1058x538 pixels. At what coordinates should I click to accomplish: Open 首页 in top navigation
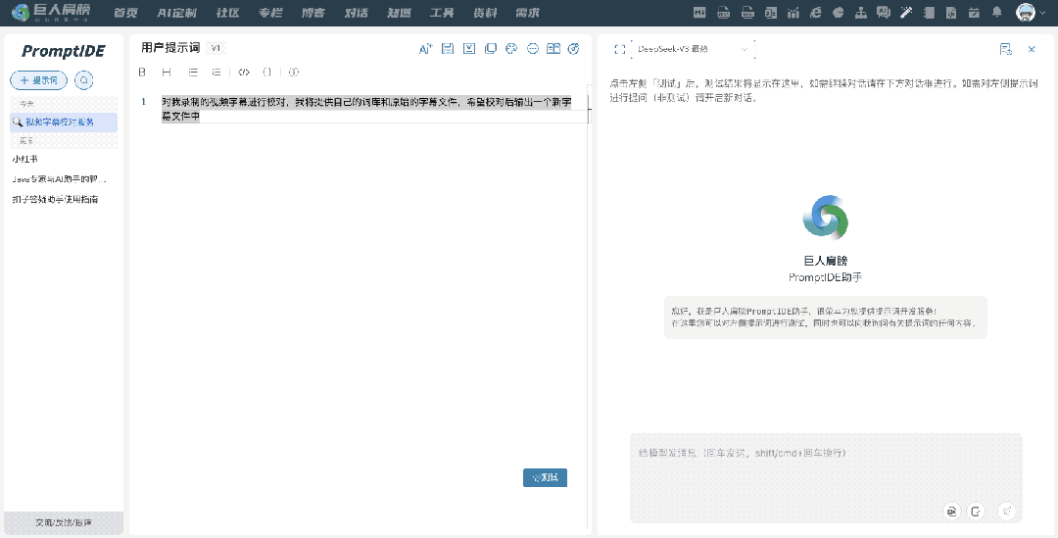click(125, 13)
